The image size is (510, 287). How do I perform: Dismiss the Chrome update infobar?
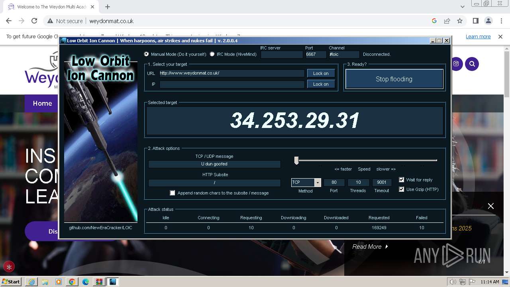click(500, 36)
